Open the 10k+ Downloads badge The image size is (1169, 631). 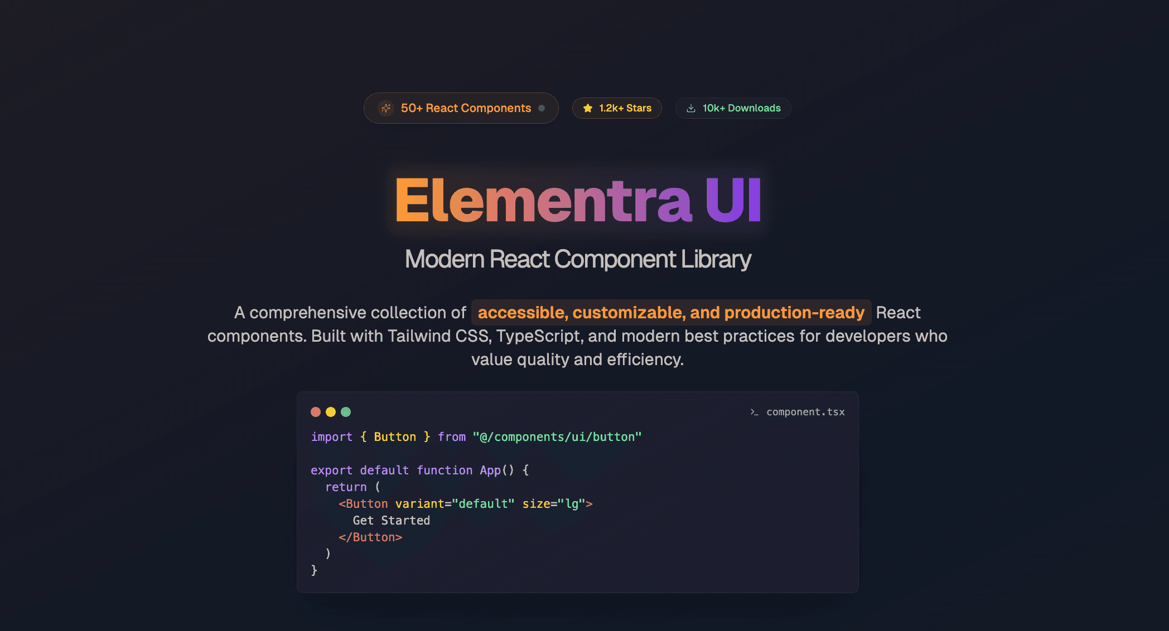[x=733, y=108]
